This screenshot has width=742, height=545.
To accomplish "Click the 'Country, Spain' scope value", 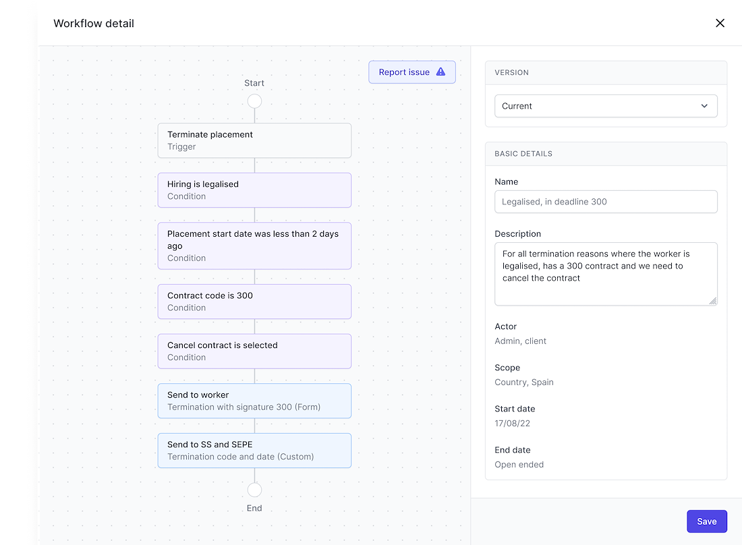I will (x=524, y=382).
